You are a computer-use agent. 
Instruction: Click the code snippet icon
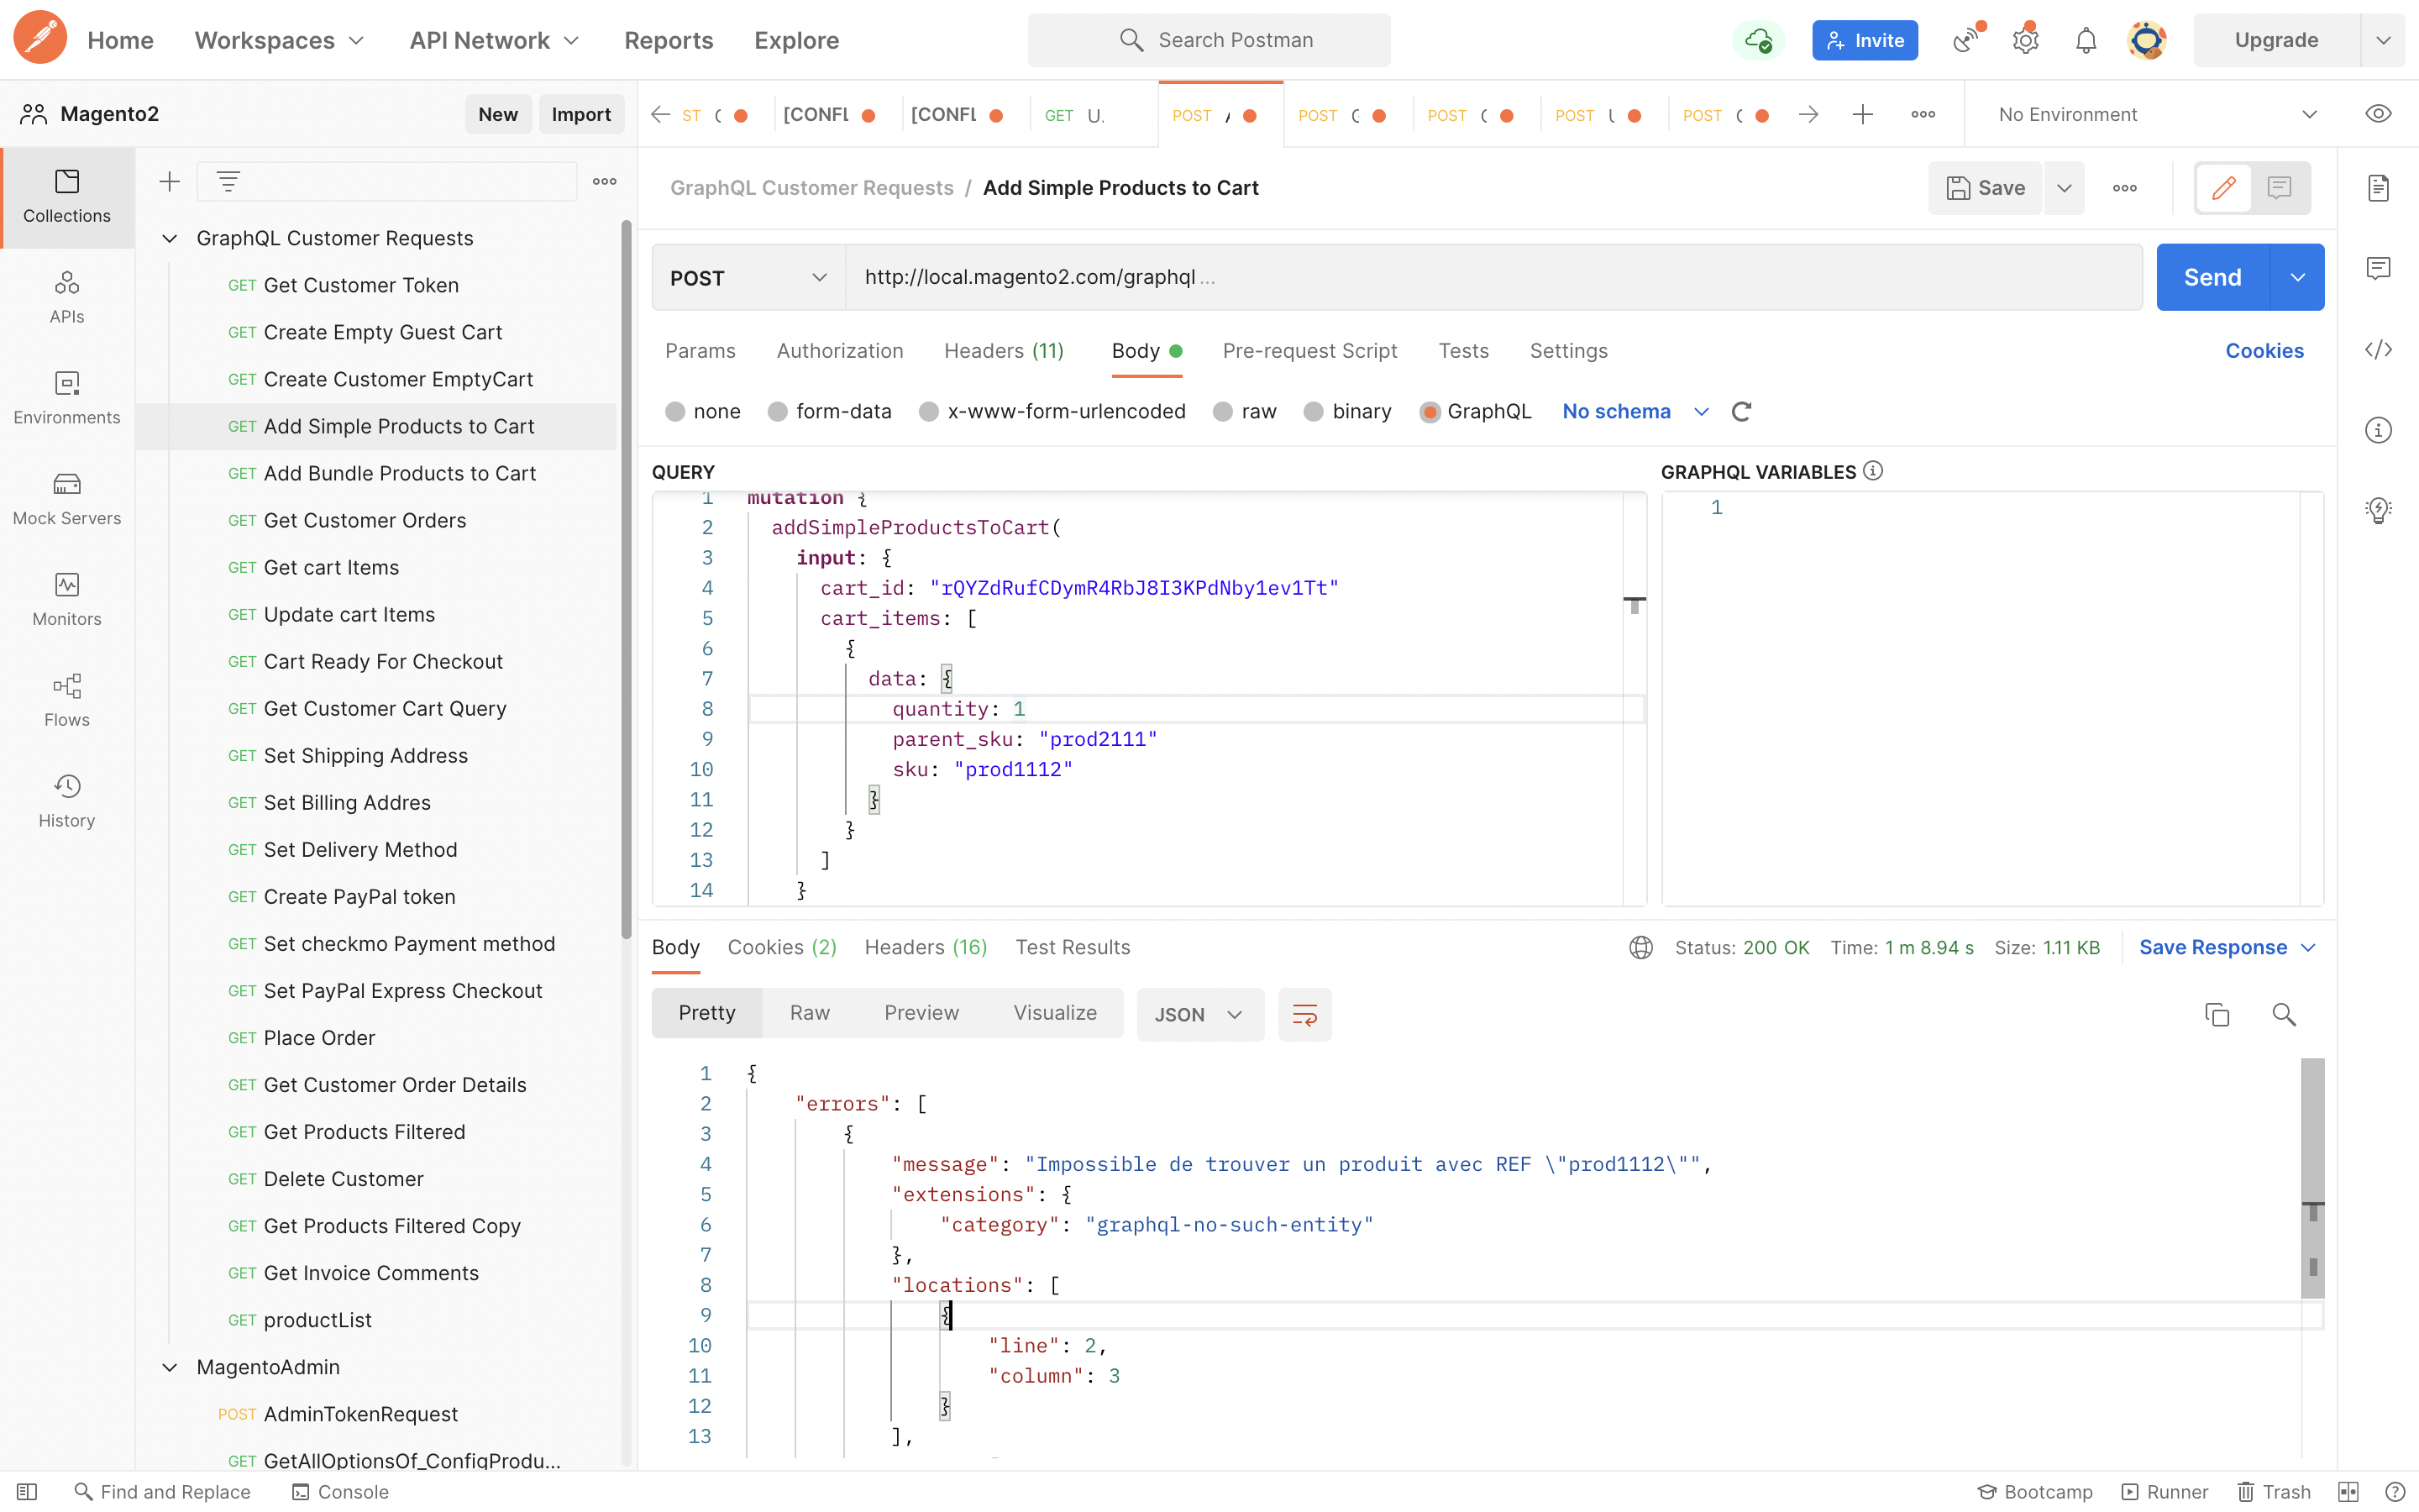2378,349
